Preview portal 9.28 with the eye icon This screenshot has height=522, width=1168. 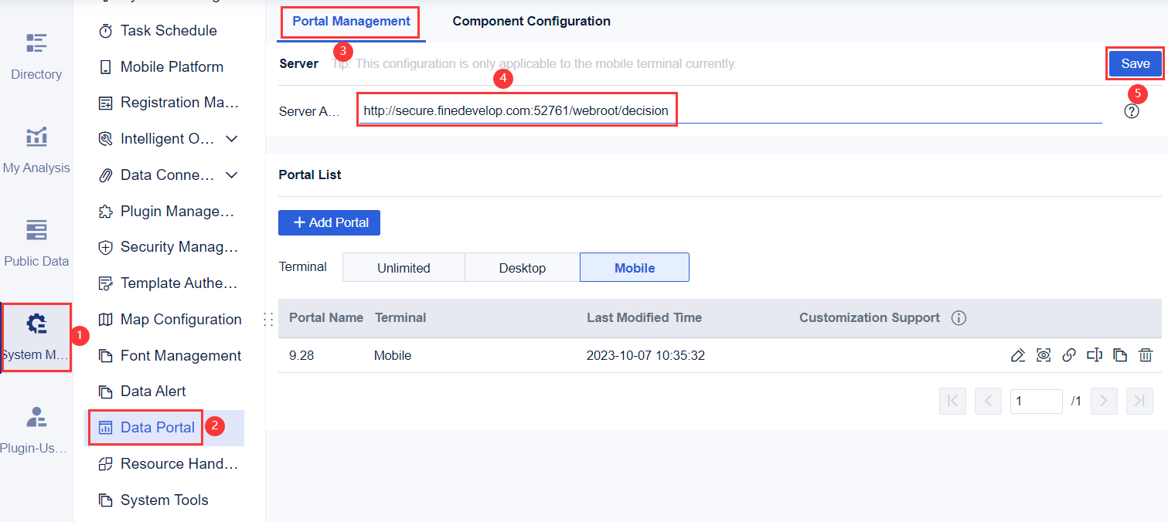point(1044,355)
